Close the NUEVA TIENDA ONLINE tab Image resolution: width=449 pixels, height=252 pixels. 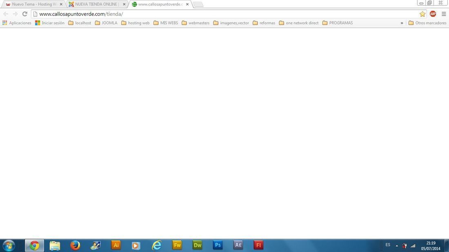coord(124,4)
